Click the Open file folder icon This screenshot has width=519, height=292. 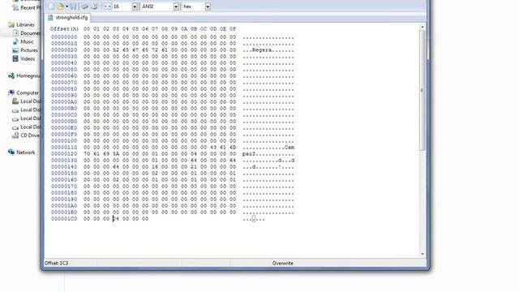tap(61, 6)
